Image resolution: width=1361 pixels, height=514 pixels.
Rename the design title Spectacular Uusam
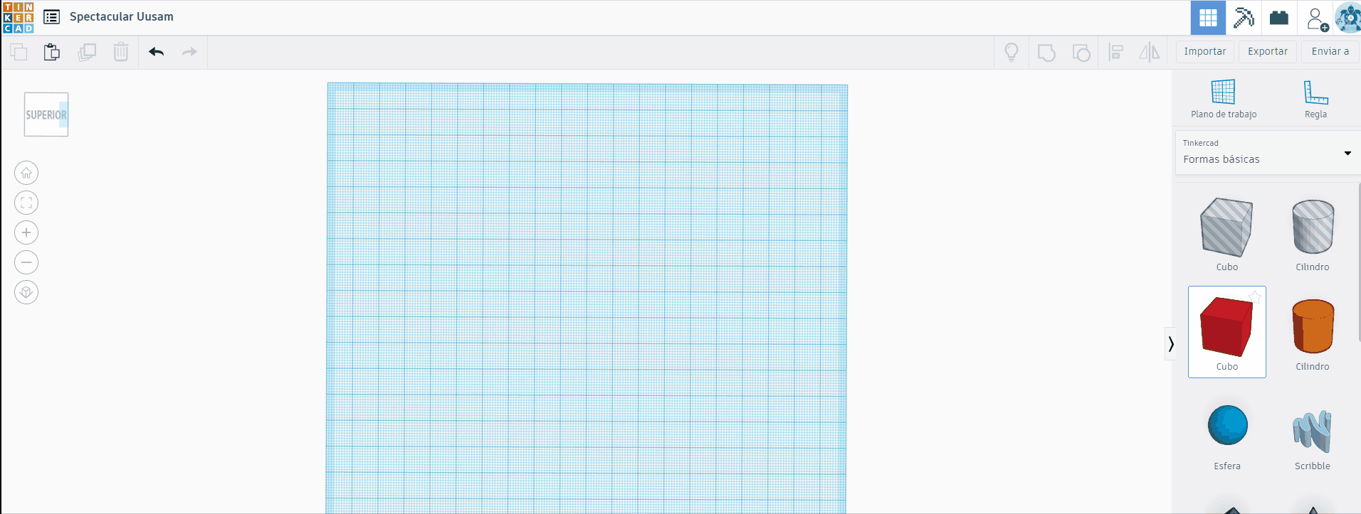tap(122, 16)
